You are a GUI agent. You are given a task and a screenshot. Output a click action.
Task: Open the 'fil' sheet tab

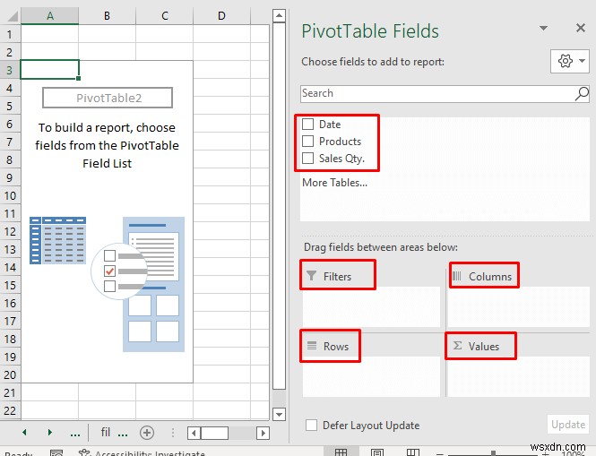[x=105, y=432]
